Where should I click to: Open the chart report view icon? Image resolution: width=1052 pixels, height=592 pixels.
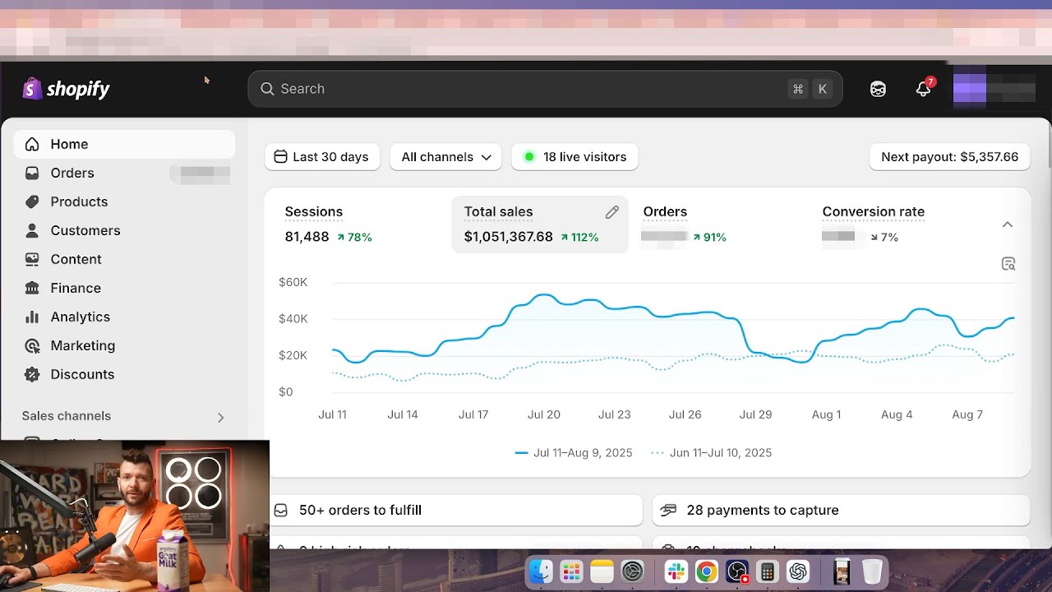pos(1008,264)
